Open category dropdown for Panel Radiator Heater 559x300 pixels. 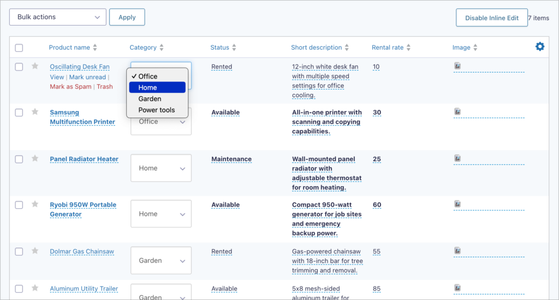[161, 168]
